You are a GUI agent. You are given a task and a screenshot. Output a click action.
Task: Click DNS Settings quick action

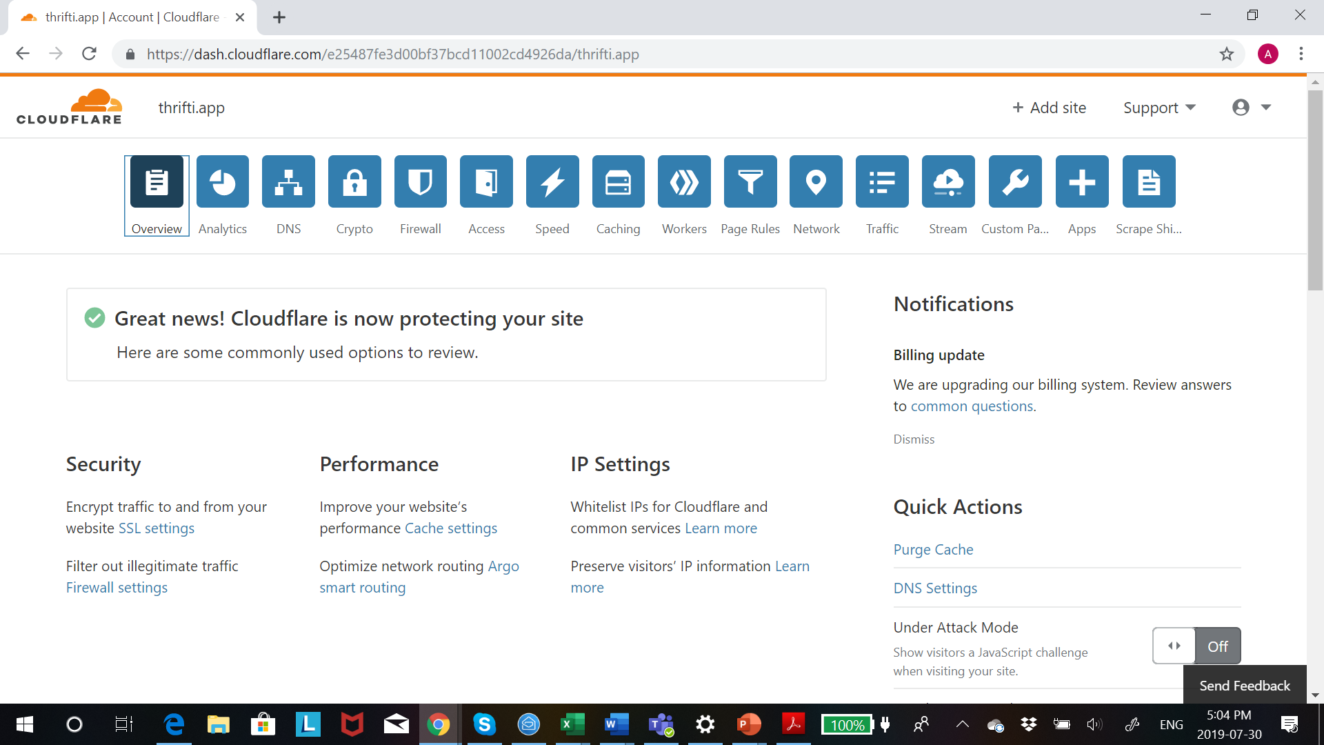[935, 588]
